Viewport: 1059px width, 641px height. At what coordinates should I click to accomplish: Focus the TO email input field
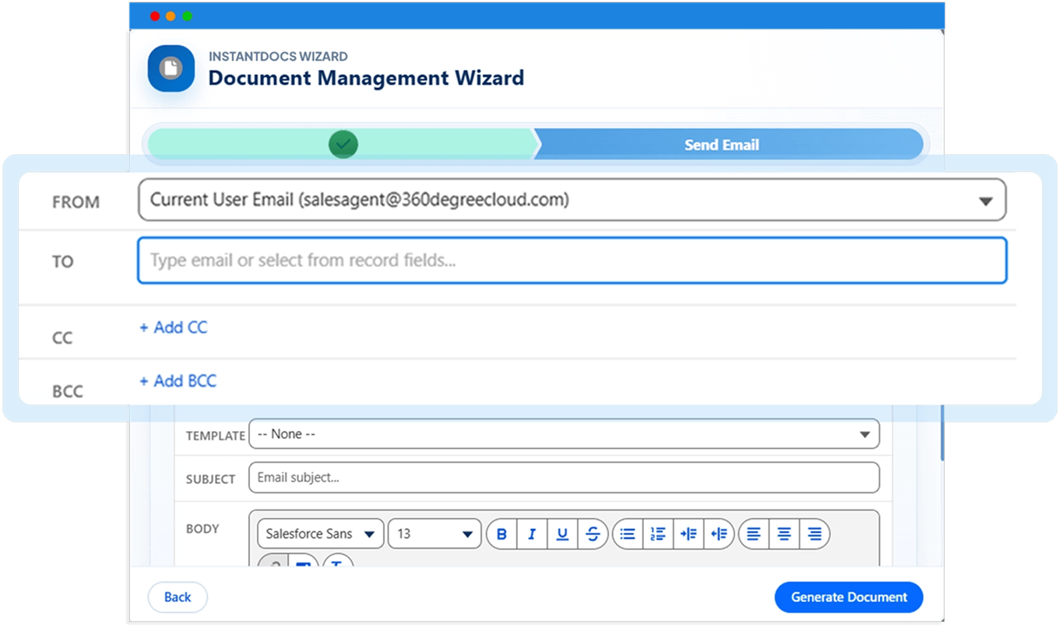[x=572, y=261]
